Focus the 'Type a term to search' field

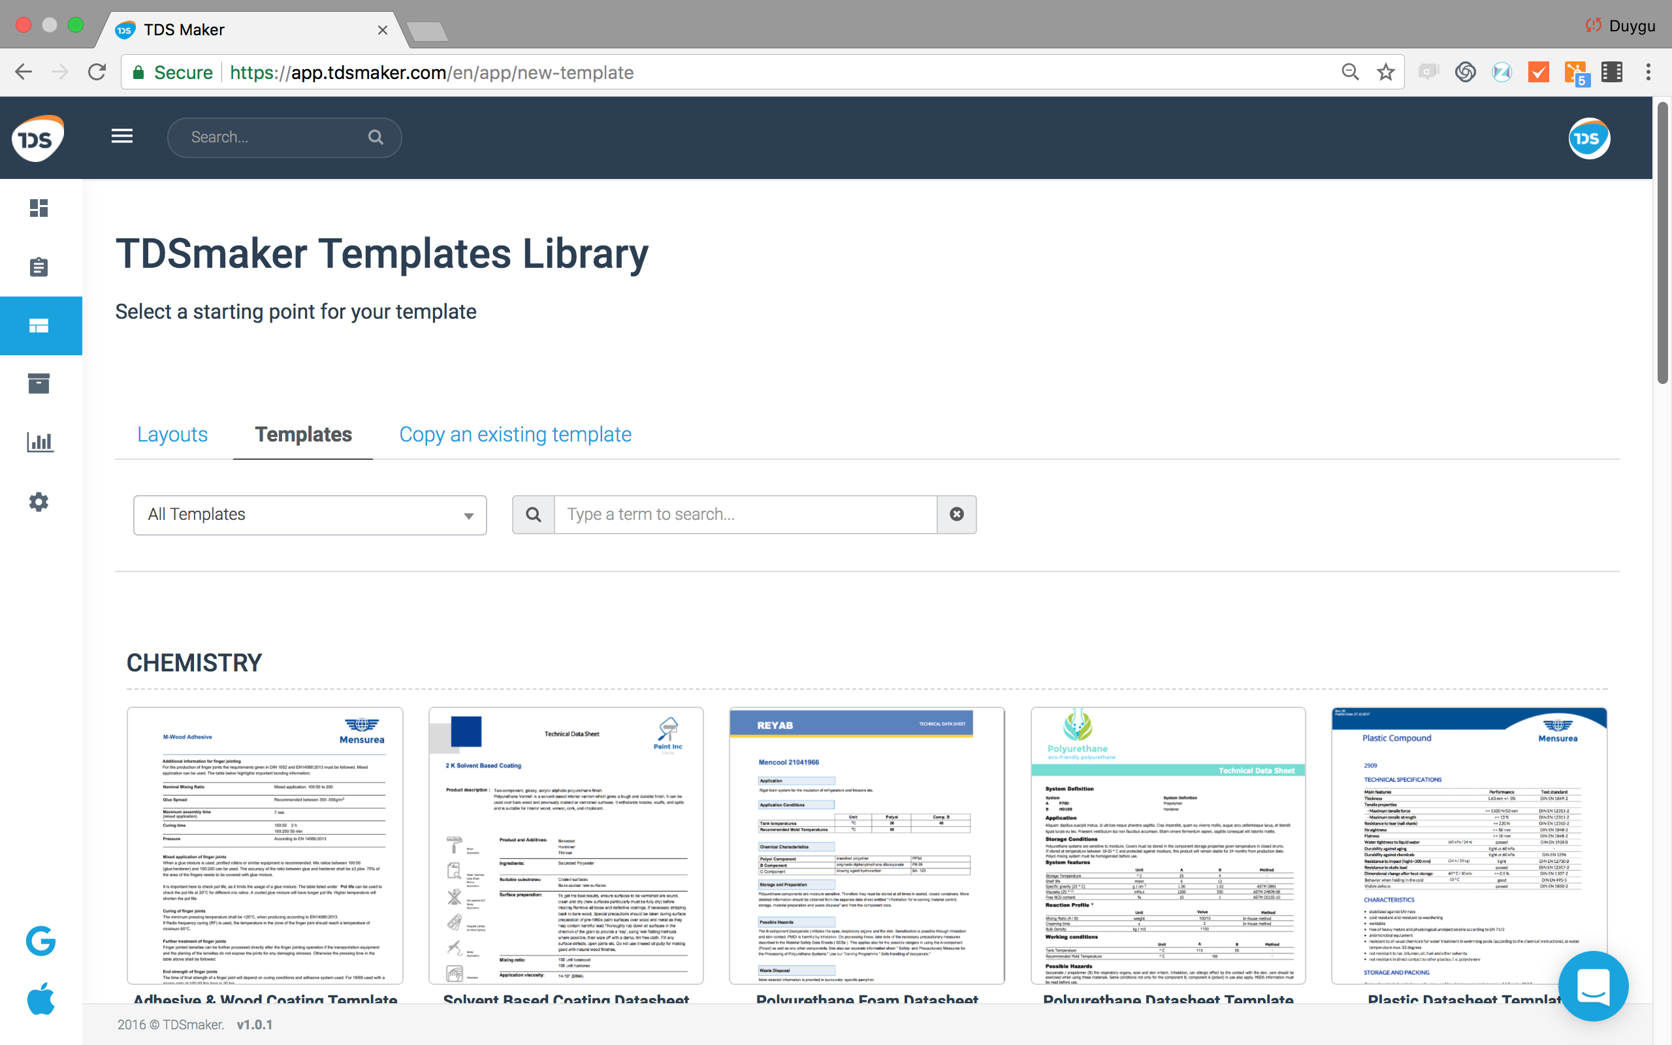[x=745, y=514]
